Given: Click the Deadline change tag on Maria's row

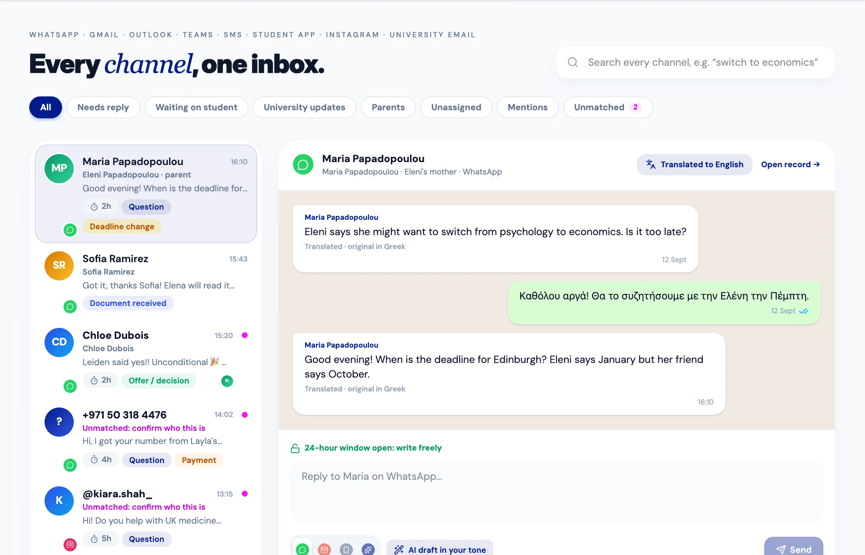Looking at the screenshot, I should click(122, 226).
